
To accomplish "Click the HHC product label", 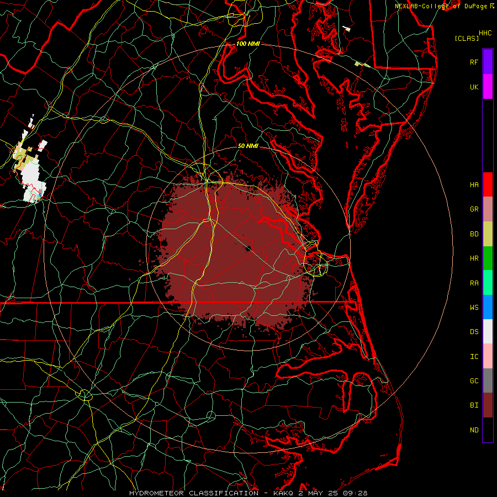I will click(x=485, y=33).
